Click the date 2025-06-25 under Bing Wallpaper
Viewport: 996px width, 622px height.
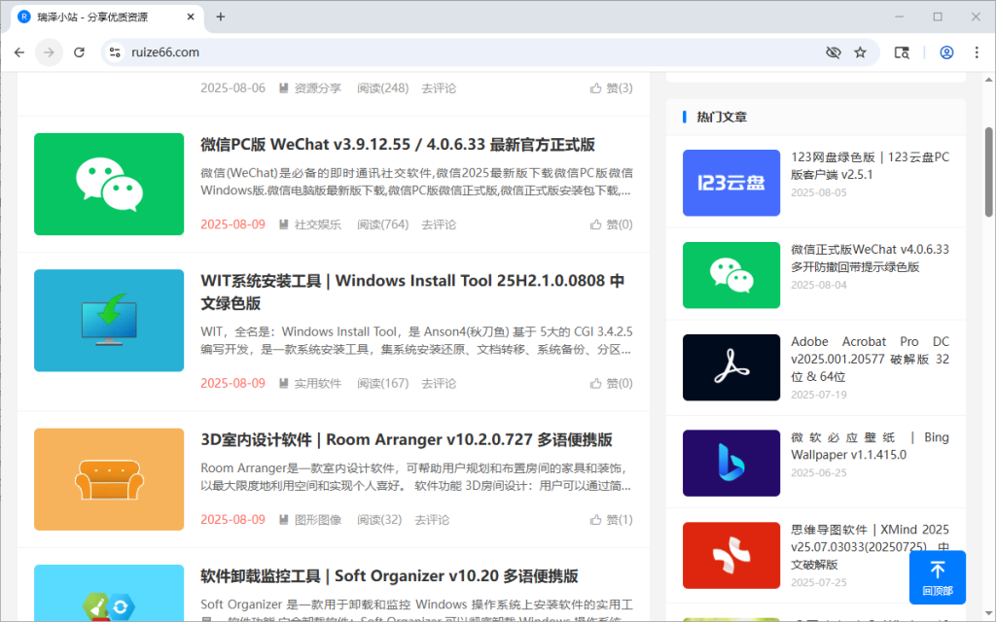pos(819,473)
